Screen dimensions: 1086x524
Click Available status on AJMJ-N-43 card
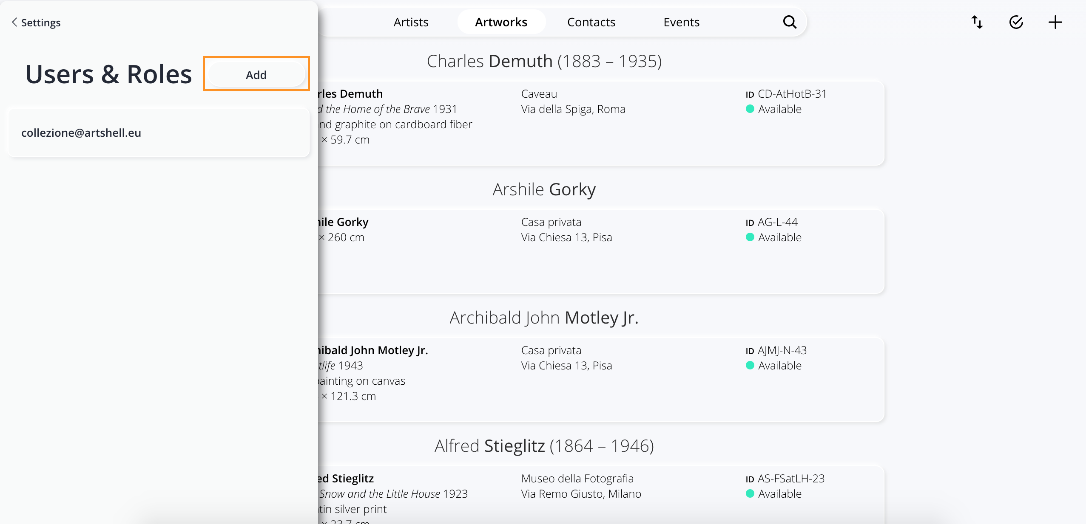pyautogui.click(x=774, y=366)
